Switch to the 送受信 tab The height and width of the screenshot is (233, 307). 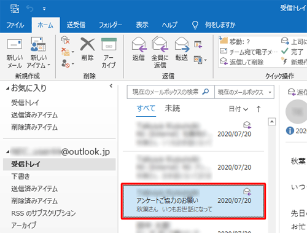(76, 25)
